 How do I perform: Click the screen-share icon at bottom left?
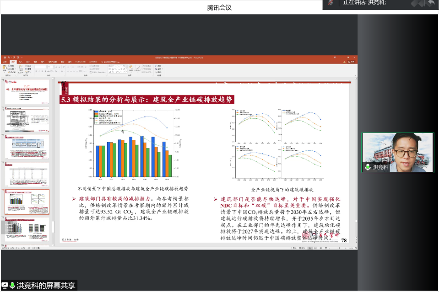click(5, 285)
